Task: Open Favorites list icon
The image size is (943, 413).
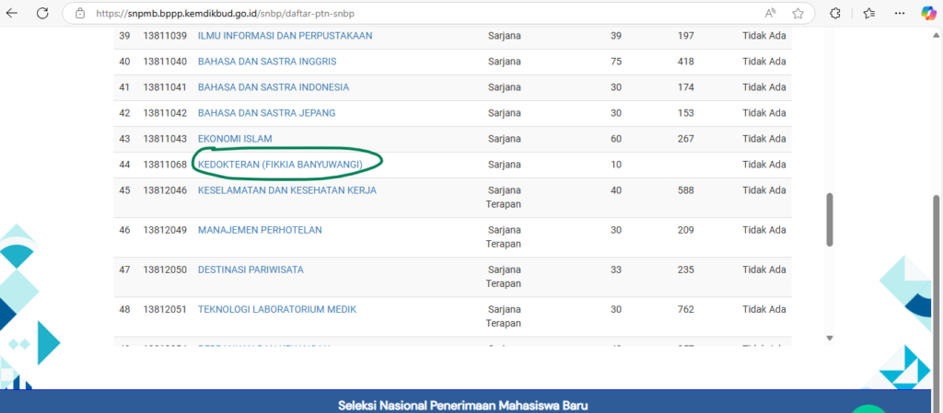Action: (x=869, y=13)
